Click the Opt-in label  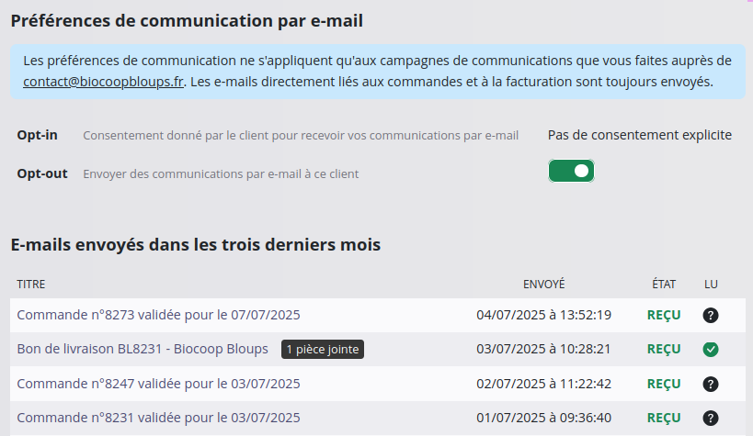pyautogui.click(x=37, y=135)
